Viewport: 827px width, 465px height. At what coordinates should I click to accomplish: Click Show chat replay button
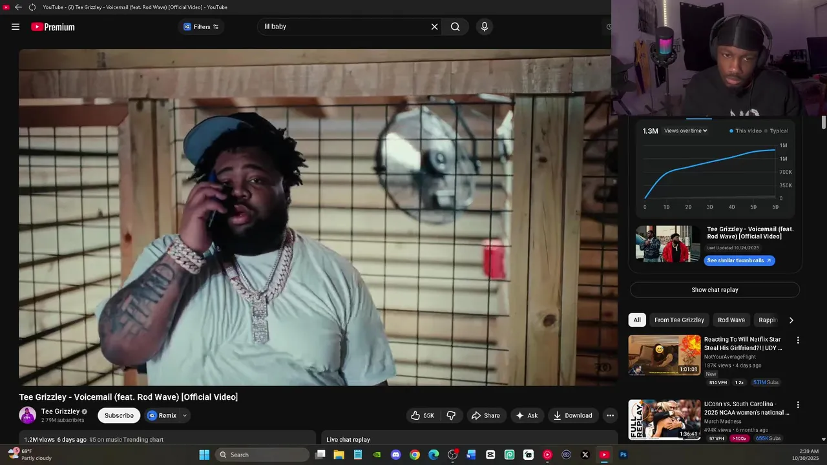coord(715,290)
